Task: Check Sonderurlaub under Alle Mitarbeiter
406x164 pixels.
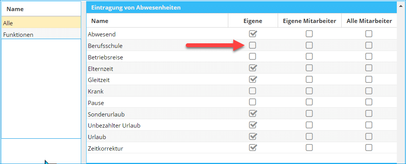Action: (368, 114)
